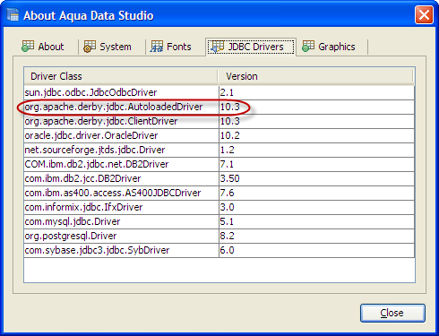
Task: Click the System tab gear icon
Action: click(x=90, y=47)
